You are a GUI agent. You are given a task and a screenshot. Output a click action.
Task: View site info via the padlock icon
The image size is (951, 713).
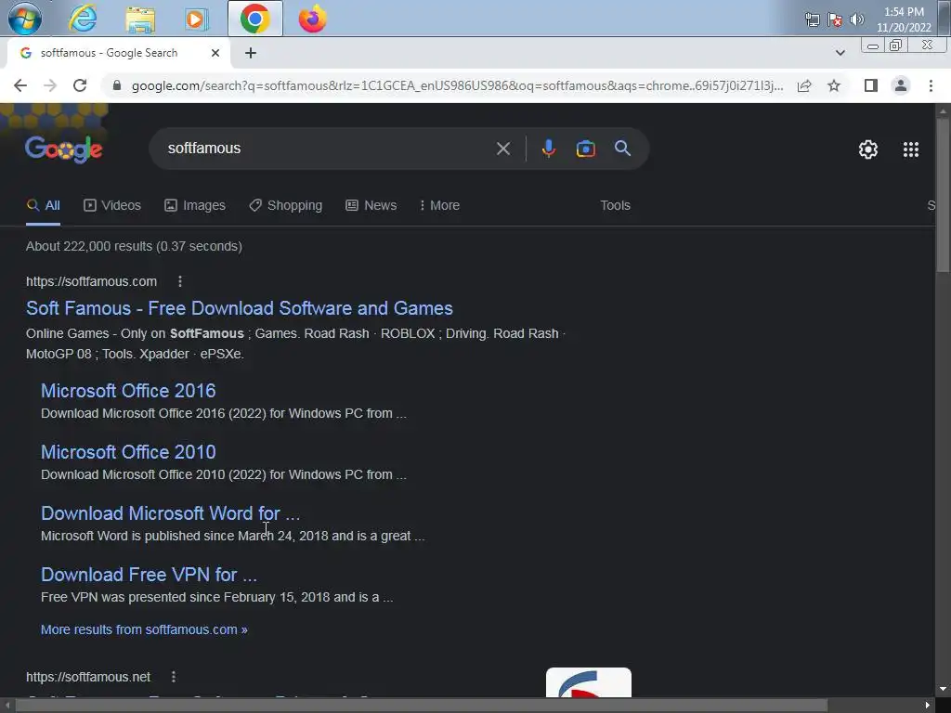pos(117,85)
